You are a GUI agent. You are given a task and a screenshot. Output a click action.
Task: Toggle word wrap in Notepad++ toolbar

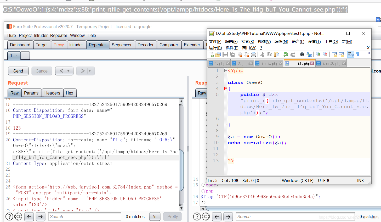pos(351,54)
